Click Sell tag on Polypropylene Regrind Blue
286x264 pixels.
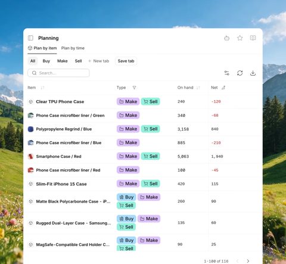151,129
